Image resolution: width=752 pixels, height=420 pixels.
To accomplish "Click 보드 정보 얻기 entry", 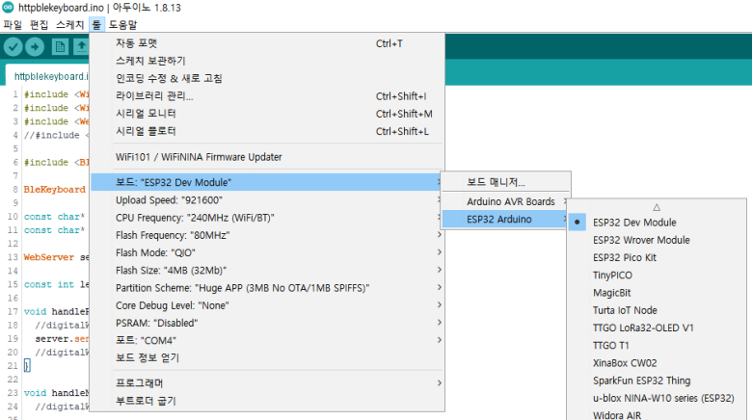I will (267, 357).
